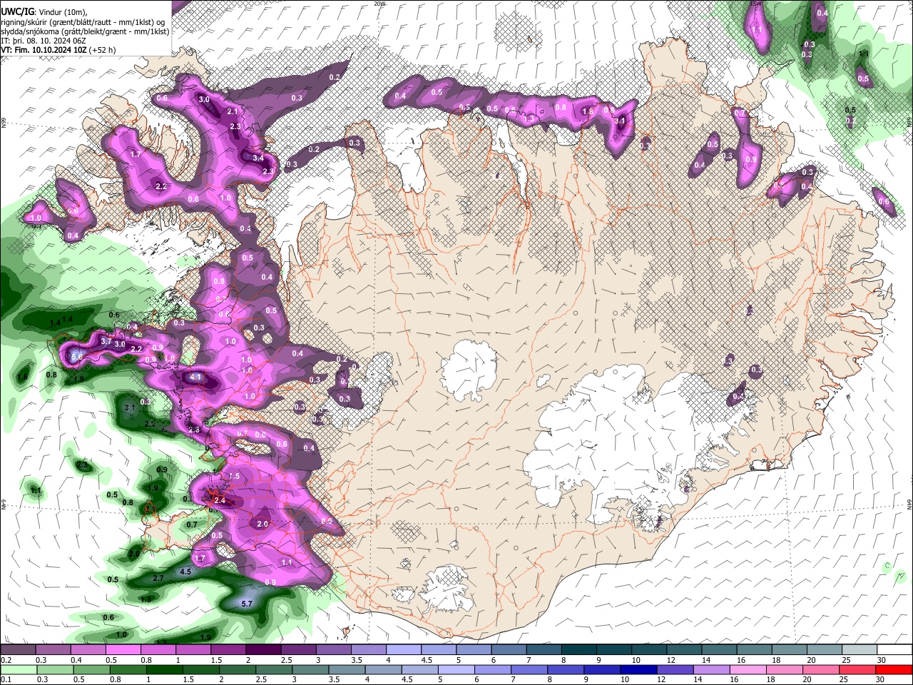Click the 'slydda/snjókoma' legend description line
This screenshot has width=913, height=685.
(x=85, y=31)
